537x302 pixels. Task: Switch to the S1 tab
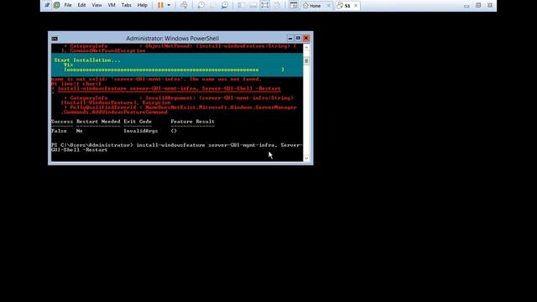tap(344, 6)
